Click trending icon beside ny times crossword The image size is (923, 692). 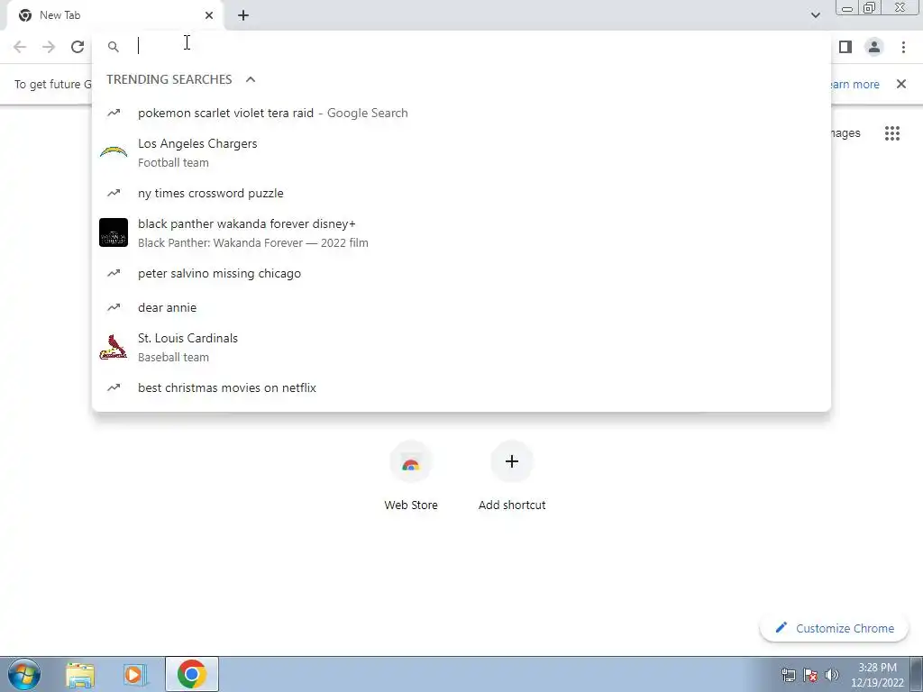113,193
